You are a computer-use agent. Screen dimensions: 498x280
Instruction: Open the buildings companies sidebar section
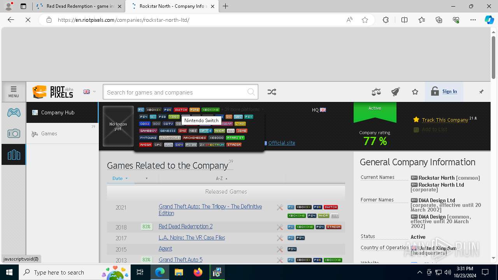[14, 155]
